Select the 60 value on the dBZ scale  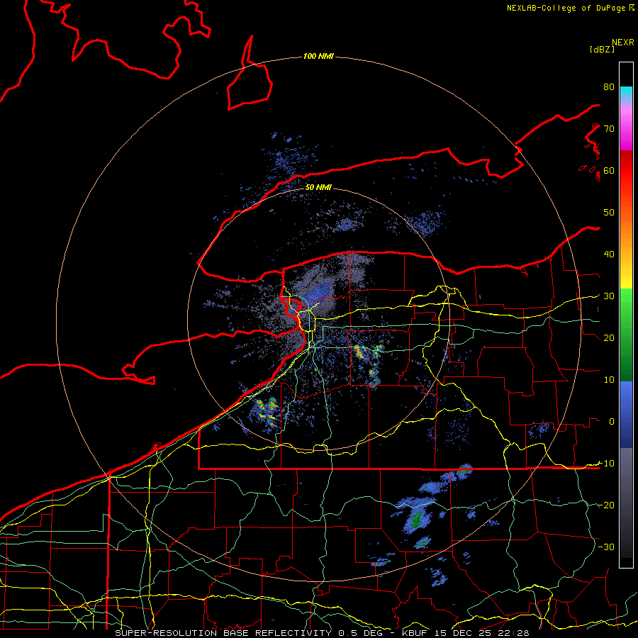click(609, 170)
